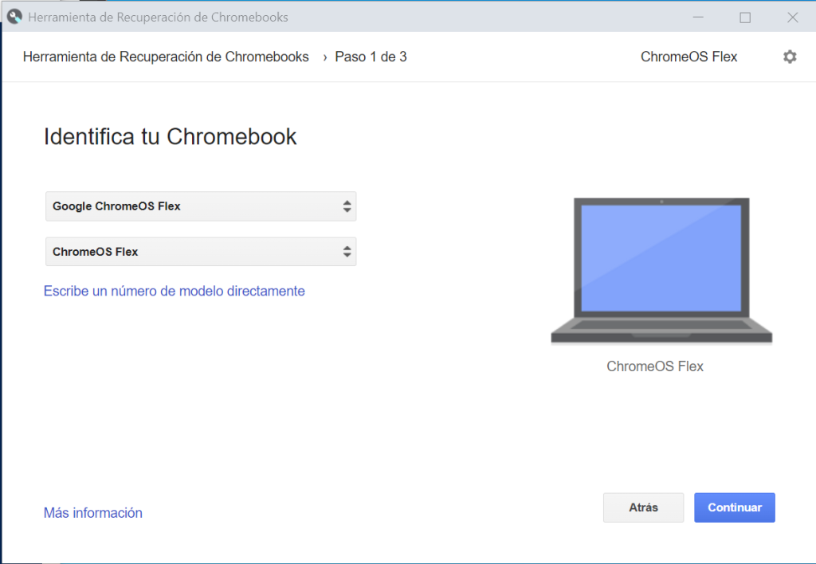Open settings using the gear icon
The image size is (816, 564).
790,57
